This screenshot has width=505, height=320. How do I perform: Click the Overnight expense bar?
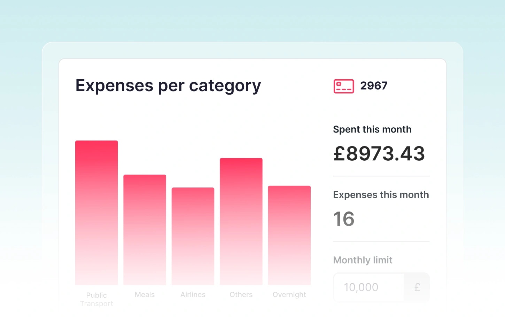[289, 235]
